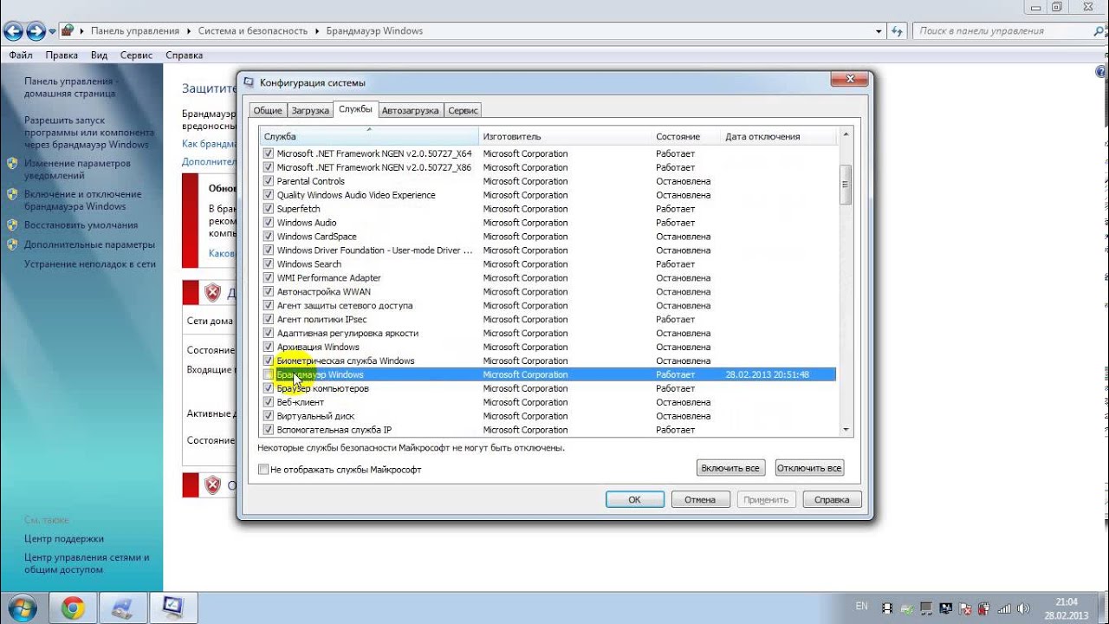Sort by the Состояние column header
1109x624 pixels.
[686, 136]
